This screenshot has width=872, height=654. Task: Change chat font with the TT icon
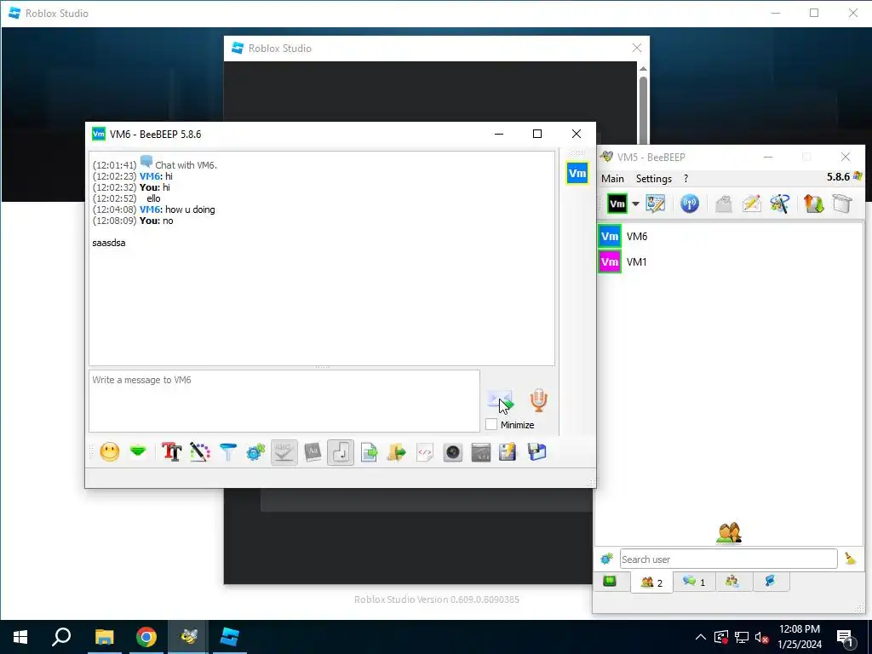(x=171, y=451)
